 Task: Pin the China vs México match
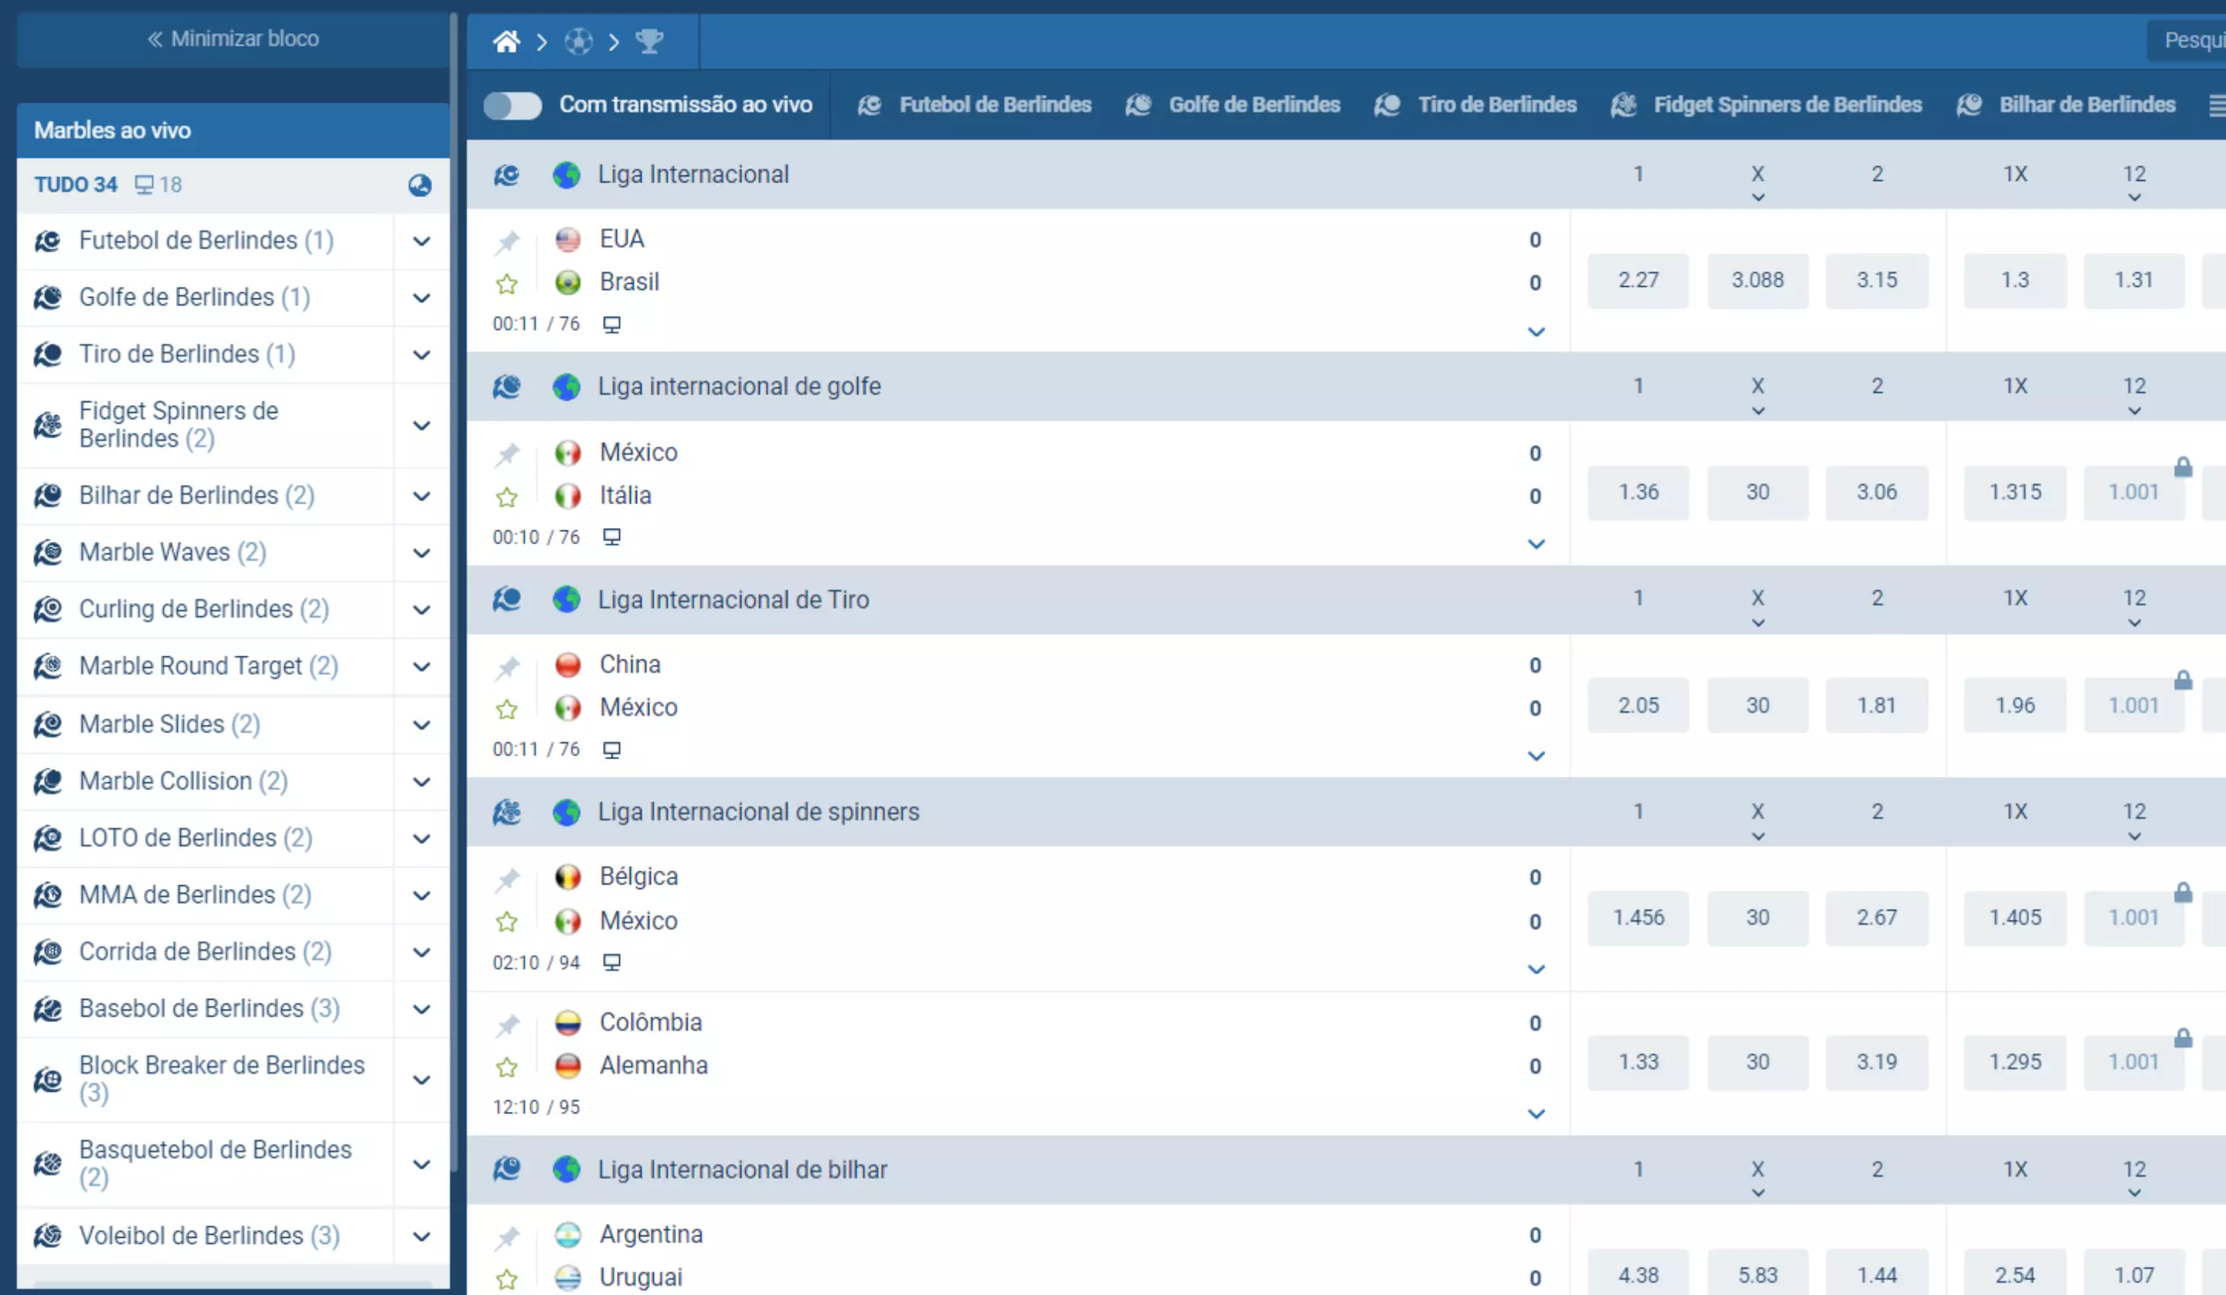coord(507,667)
